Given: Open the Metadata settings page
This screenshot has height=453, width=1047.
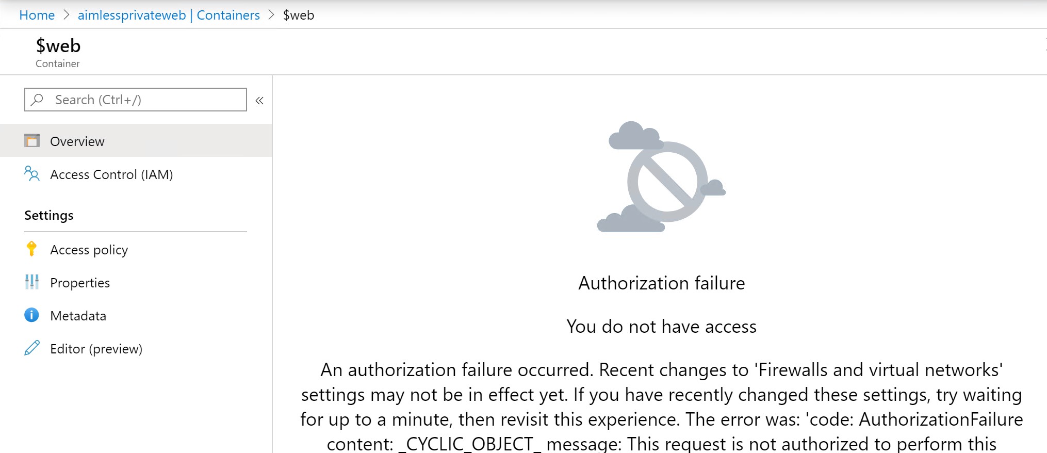Looking at the screenshot, I should (x=136, y=315).
